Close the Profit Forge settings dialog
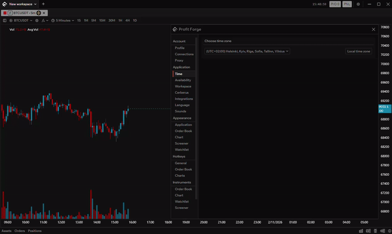The width and height of the screenshot is (392, 234). coord(373,29)
